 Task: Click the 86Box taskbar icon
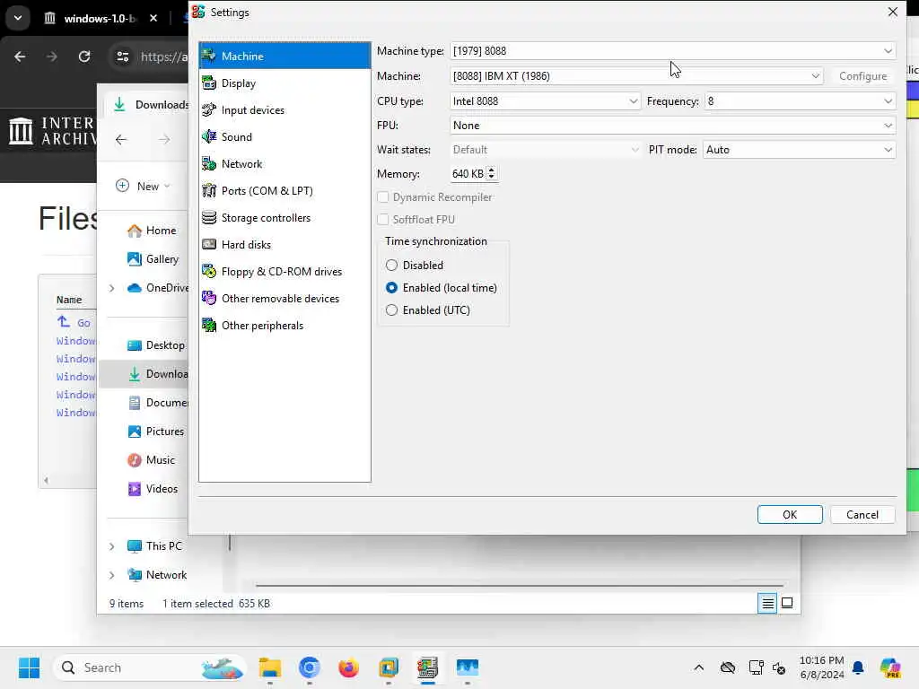tap(428, 667)
